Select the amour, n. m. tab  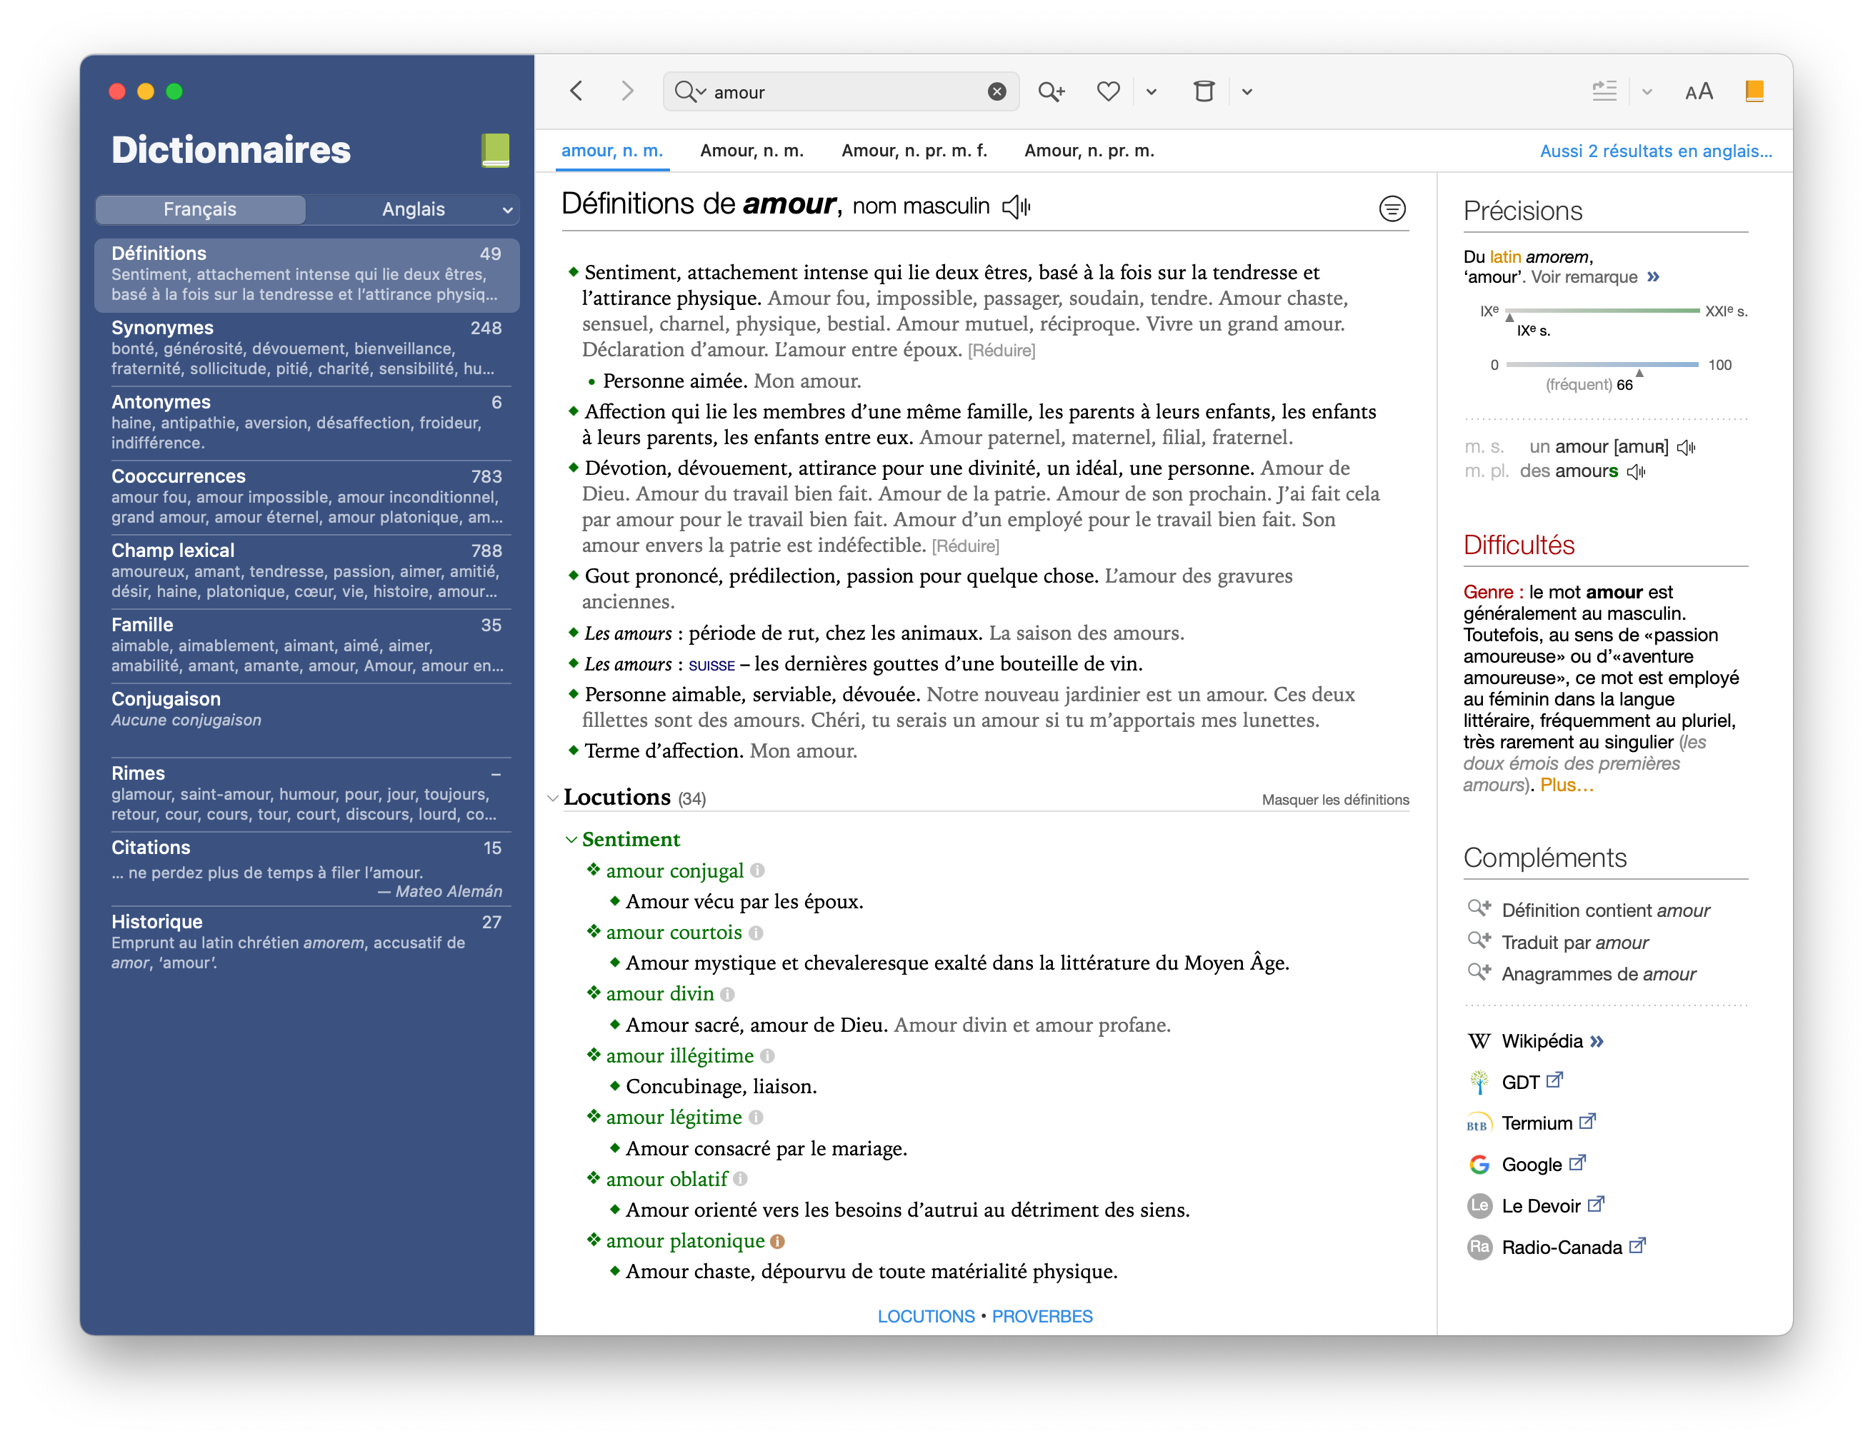click(x=611, y=151)
